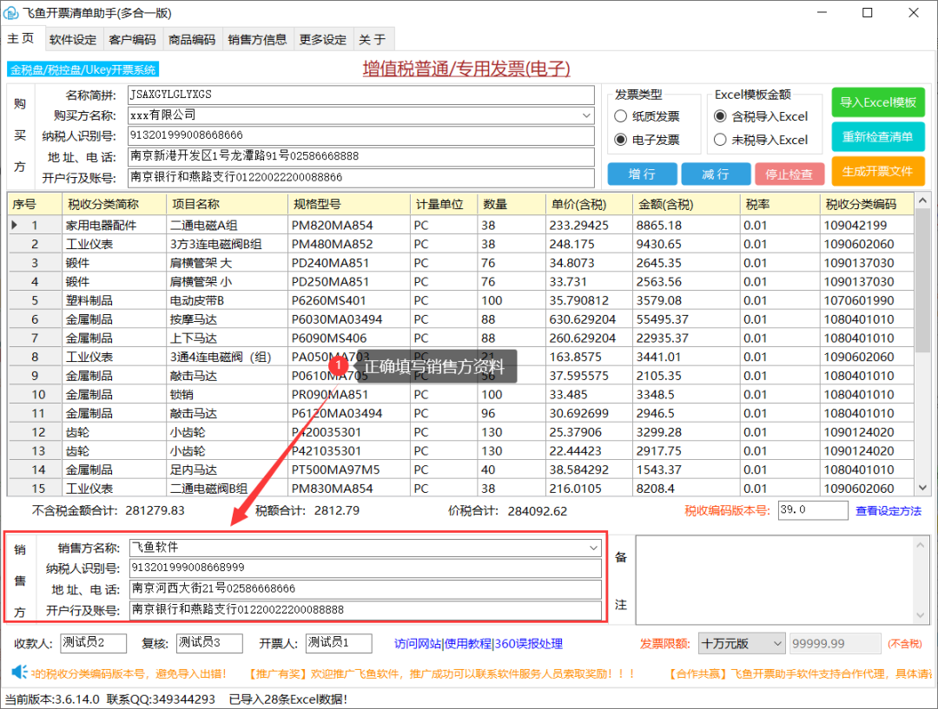This screenshot has width=938, height=709.
Task: Click the app logo icon in title bar
Action: coord(10,12)
